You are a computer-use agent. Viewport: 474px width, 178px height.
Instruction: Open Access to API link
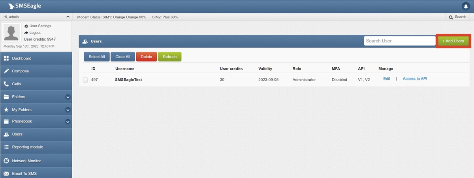pos(415,79)
